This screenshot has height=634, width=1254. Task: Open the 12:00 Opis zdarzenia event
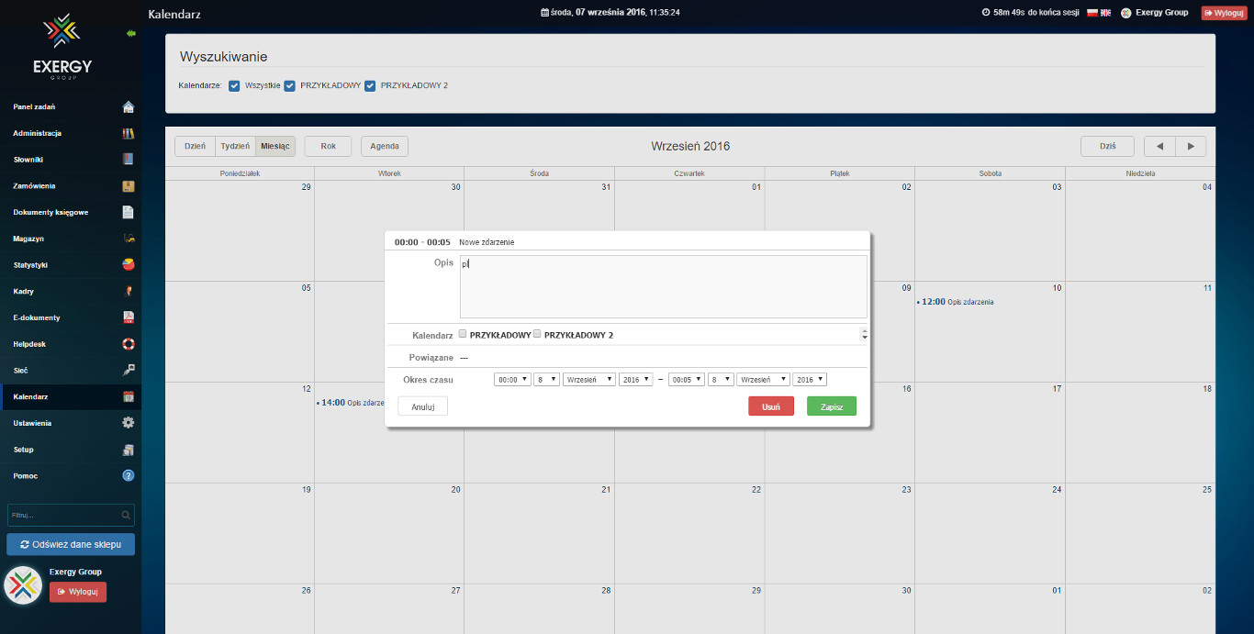point(955,301)
